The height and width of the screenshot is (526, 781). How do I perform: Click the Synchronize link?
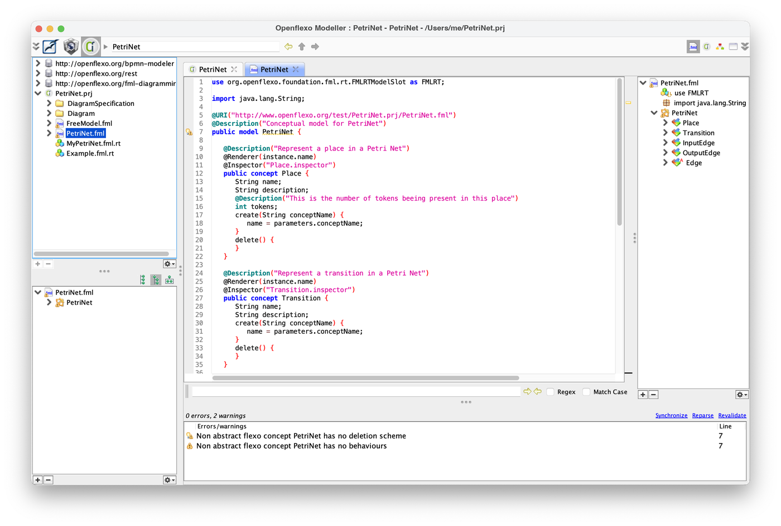pos(672,416)
